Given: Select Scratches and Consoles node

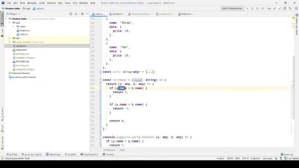Looking at the screenshot, I should (x=22, y=77).
